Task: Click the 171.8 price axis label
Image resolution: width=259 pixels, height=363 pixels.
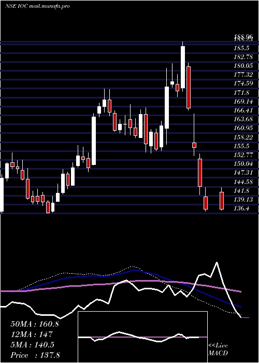Action: click(x=241, y=93)
